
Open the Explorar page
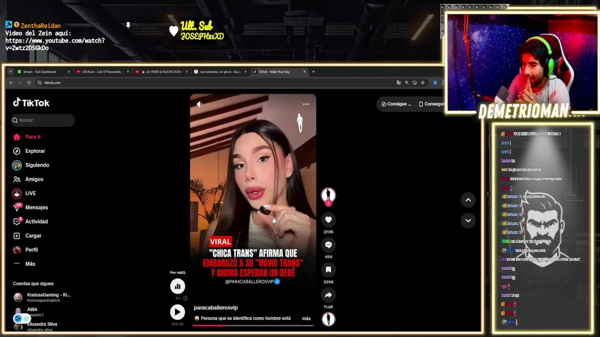click(x=35, y=151)
